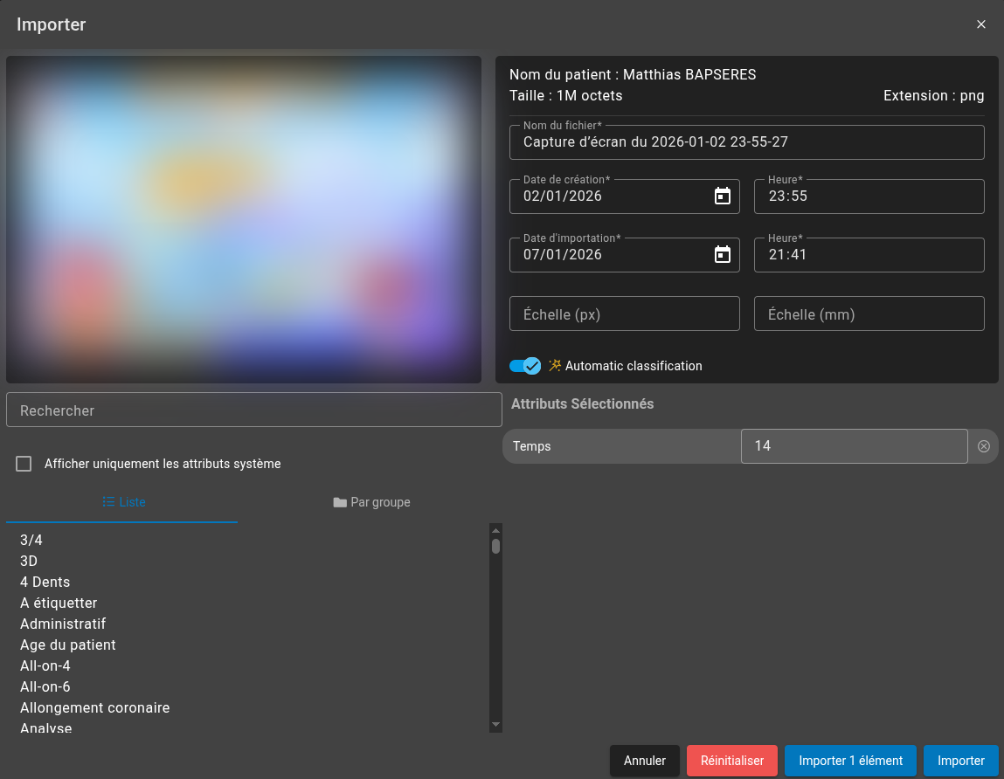Click the Nom du patient text
Image resolution: width=1004 pixels, height=779 pixels.
(x=633, y=74)
